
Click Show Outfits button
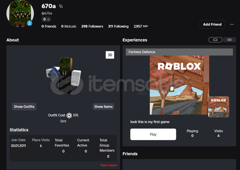click(x=24, y=106)
